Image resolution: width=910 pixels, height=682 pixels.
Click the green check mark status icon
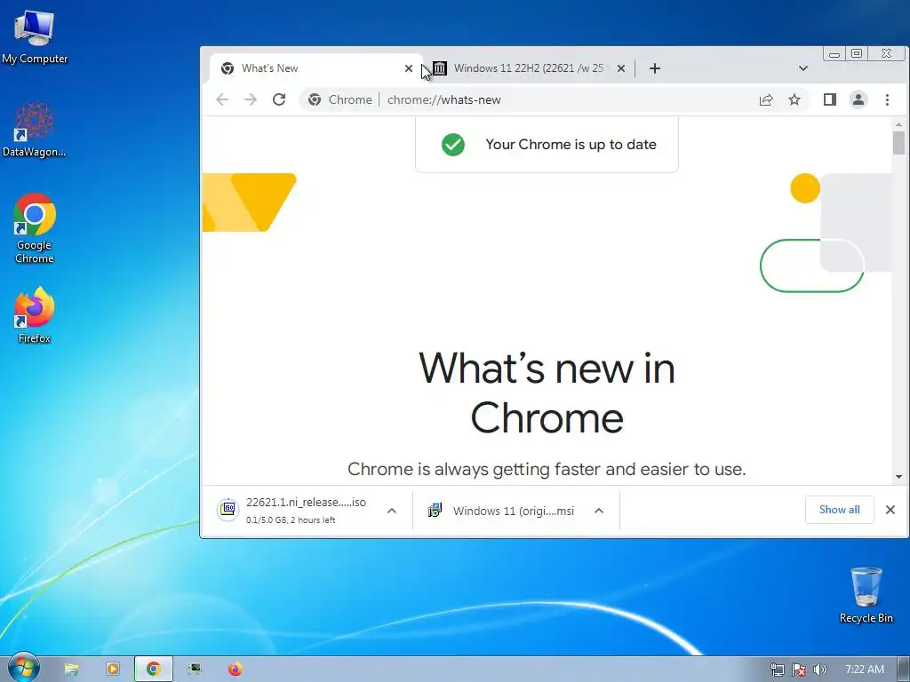click(452, 145)
